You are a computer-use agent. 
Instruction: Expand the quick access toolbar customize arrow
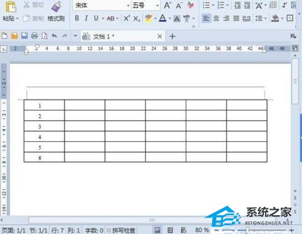pyautogui.click(x=75, y=36)
